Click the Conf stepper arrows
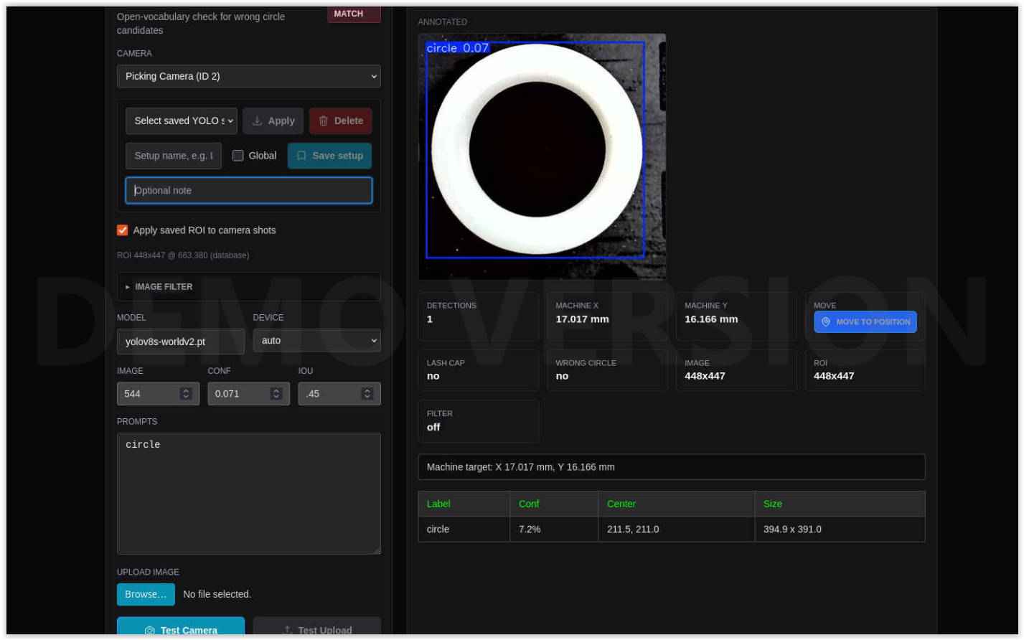Screen dimensions: 1024x640 click(276, 393)
